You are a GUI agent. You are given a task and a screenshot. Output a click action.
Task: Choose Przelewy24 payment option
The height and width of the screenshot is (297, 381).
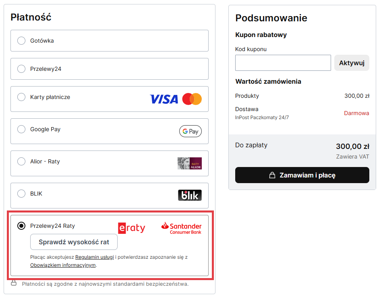[x=21, y=69]
